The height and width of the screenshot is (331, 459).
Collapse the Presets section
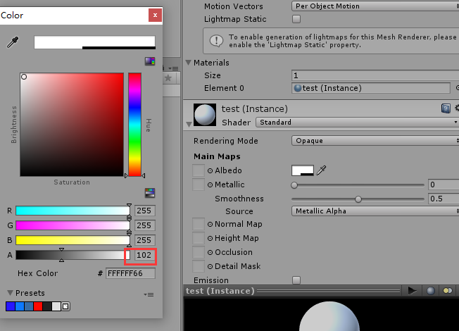pyautogui.click(x=11, y=293)
